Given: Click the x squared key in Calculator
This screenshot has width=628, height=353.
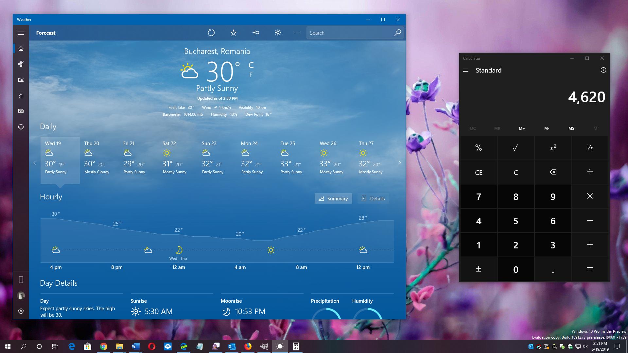Looking at the screenshot, I should click(553, 148).
